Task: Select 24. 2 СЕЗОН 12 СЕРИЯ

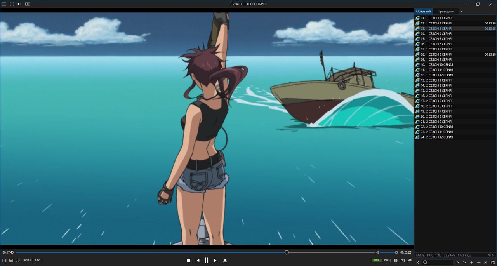Action: point(455,137)
